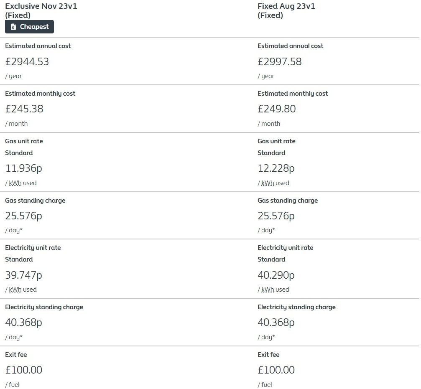Image resolution: width=421 pixels, height=389 pixels.
Task: Click kWh abbreviation under 40.290p electricity rate
Action: pos(268,290)
